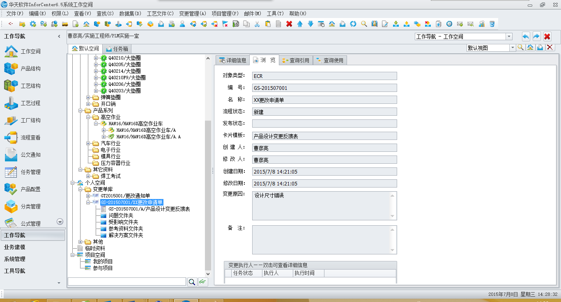Click the paste clipboard icon on the toolbar
Screen dimensions: 561x302
pos(268,24)
